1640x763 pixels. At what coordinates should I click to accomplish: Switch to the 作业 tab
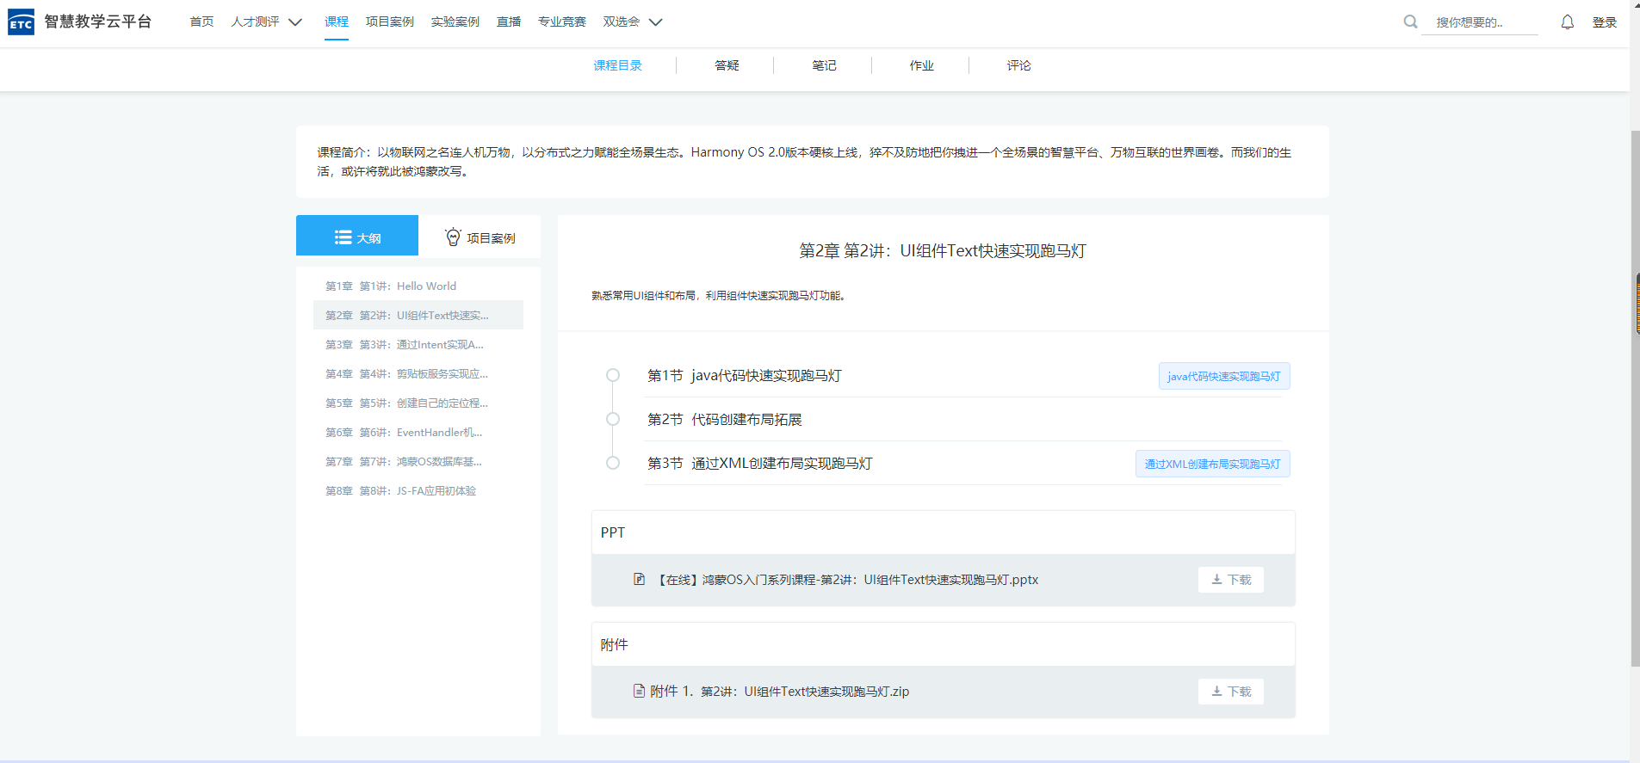pyautogui.click(x=921, y=65)
